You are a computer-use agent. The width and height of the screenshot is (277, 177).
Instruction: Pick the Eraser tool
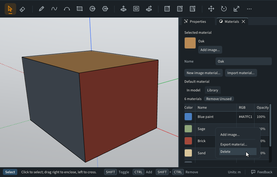[23, 9]
